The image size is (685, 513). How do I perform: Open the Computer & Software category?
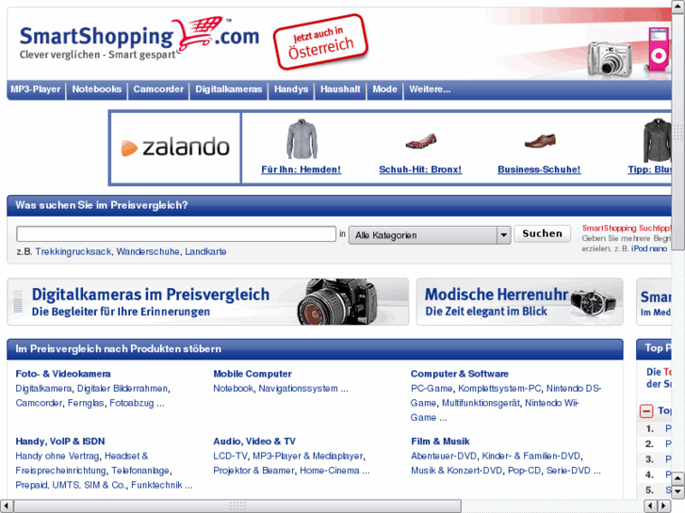pos(459,374)
